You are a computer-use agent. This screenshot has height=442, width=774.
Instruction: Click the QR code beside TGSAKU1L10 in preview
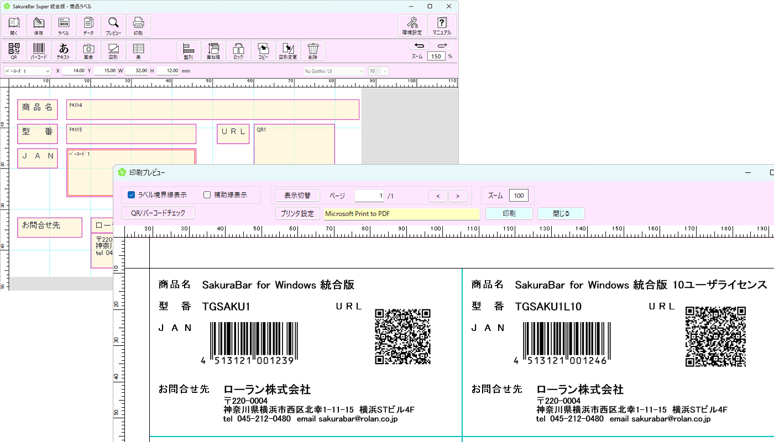pyautogui.click(x=715, y=336)
